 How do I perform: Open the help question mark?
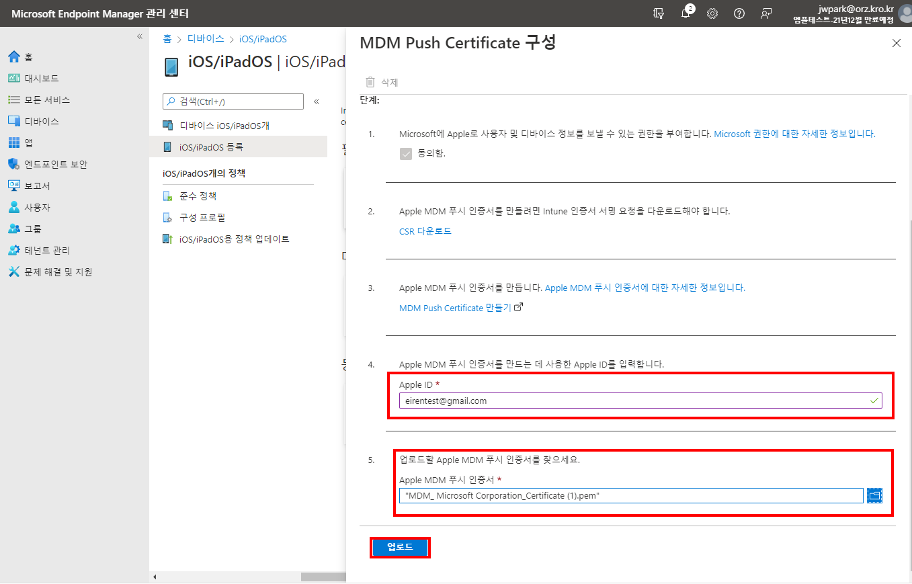point(739,13)
